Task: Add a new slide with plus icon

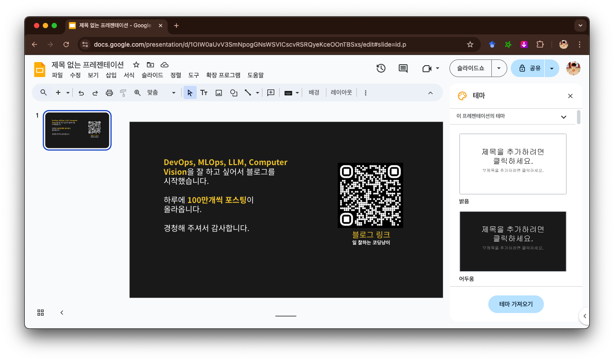Action: [58, 92]
